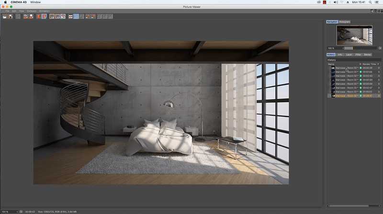Click the Open image folder toolbar icon
The height and width of the screenshot is (214, 383).
click(5, 16)
